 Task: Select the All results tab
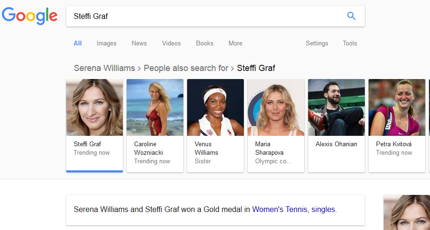coord(77,43)
